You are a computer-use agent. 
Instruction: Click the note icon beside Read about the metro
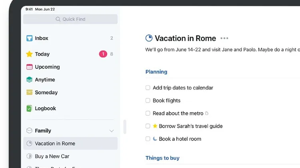(x=207, y=113)
